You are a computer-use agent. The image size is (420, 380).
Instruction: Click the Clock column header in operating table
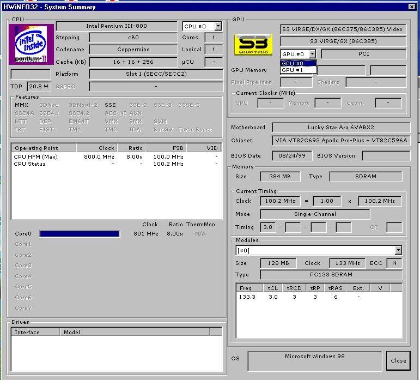(97, 148)
